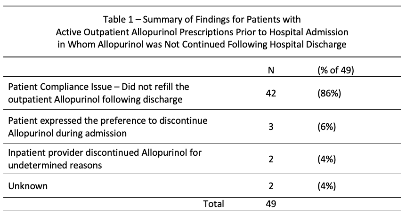Click the "Unknown" row label
Image resolution: width=406 pixels, height=216 pixels.
point(28,186)
